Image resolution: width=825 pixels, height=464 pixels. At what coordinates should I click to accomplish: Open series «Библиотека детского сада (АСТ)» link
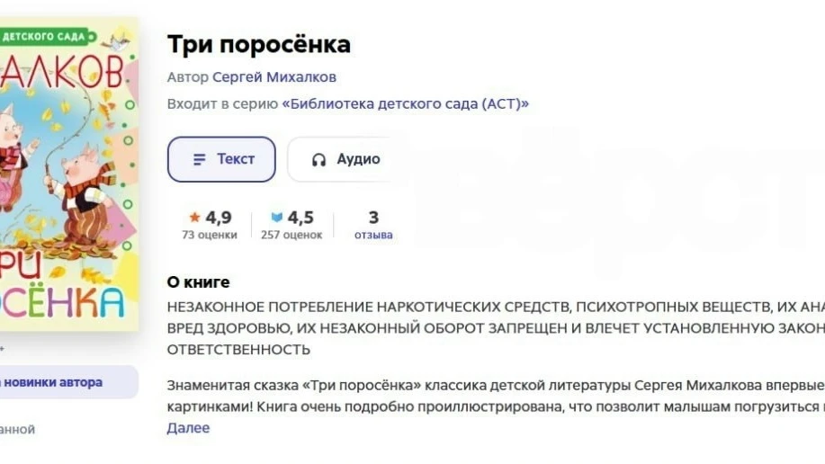coord(405,103)
